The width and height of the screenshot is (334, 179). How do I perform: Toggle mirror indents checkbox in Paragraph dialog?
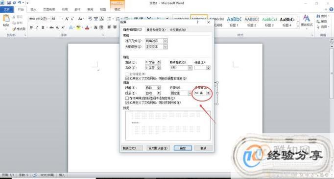click(x=127, y=74)
